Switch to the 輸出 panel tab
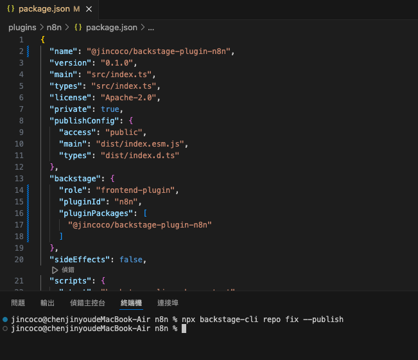Image resolution: width=418 pixels, height=360 pixels. pyautogui.click(x=48, y=303)
